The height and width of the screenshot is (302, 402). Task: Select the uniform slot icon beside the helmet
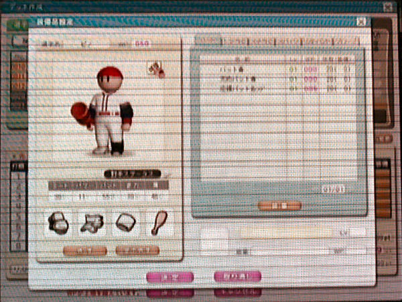tap(92, 223)
